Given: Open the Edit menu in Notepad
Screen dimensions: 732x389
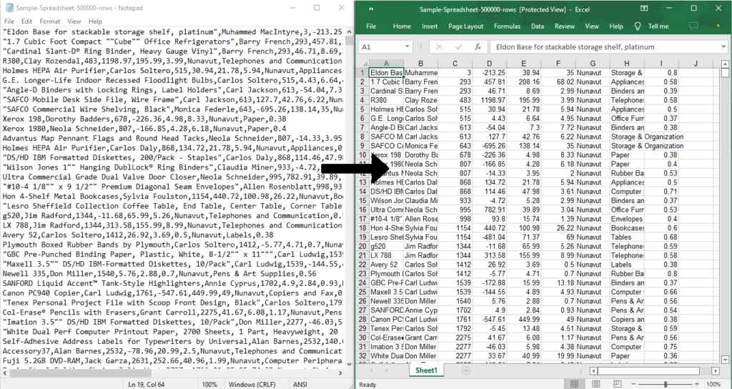Looking at the screenshot, I should point(26,21).
